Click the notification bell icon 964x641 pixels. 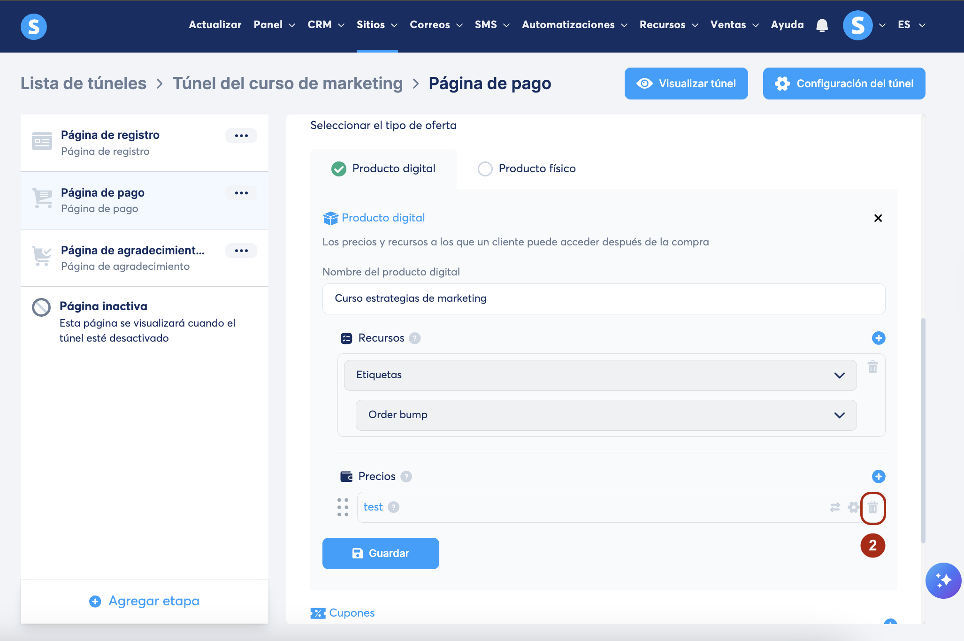[x=822, y=25]
